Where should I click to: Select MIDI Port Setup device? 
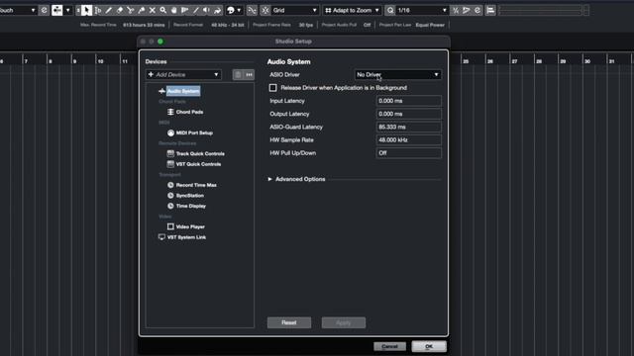[194, 133]
